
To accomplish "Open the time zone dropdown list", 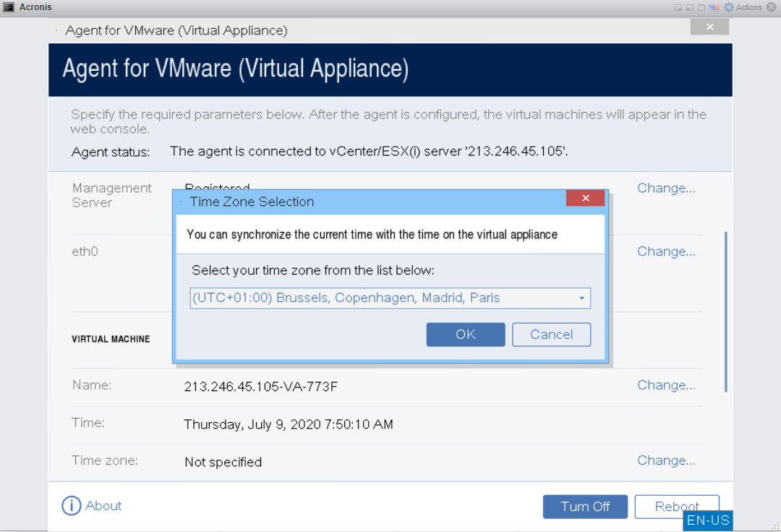I will 390,298.
